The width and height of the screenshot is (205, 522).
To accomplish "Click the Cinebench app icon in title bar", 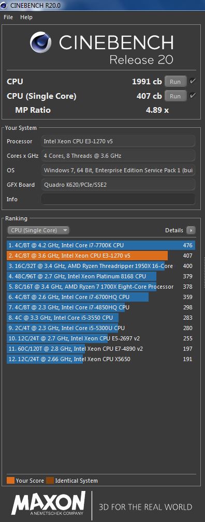I will coord(4,5).
